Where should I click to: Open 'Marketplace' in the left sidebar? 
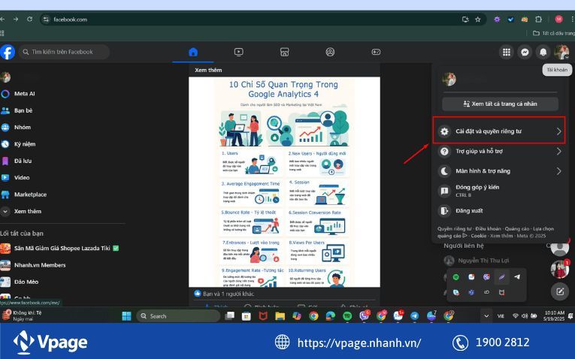point(30,195)
